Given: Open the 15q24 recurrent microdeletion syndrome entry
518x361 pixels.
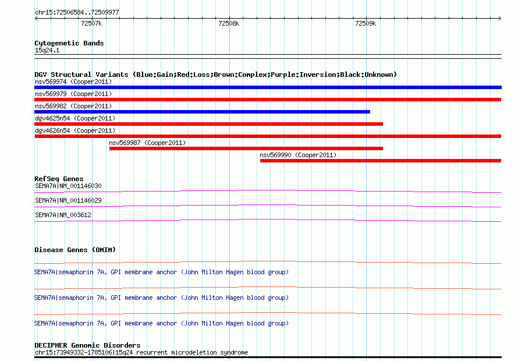Looking at the screenshot, I should point(141,352).
